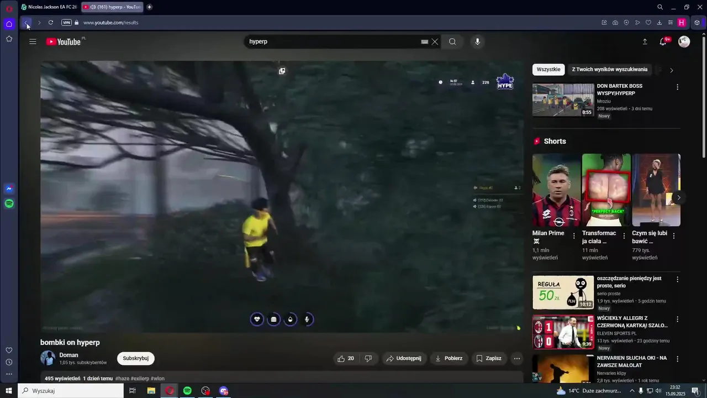Like the video with 20 likes

pos(346,358)
